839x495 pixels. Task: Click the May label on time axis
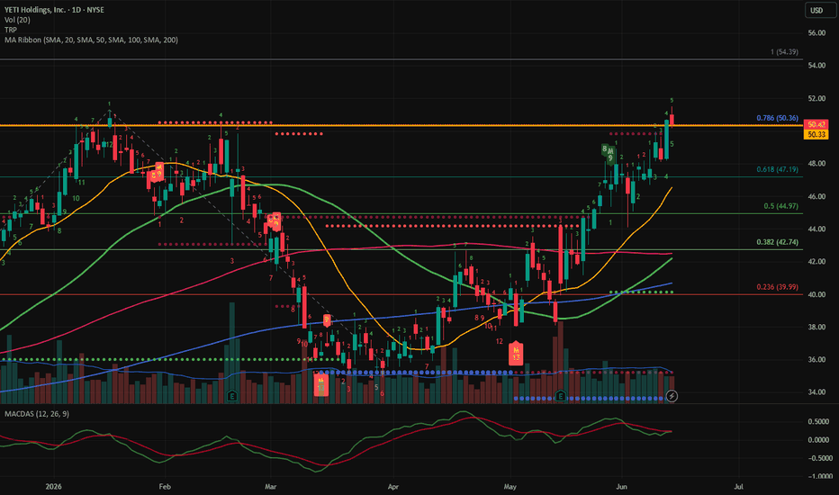[x=510, y=486]
